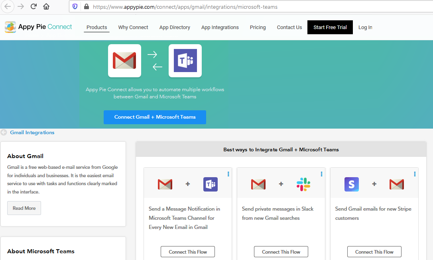Viewport: 433px width, 260px height.
Task: Click the Stripe icon in third card
Action: [352, 184]
